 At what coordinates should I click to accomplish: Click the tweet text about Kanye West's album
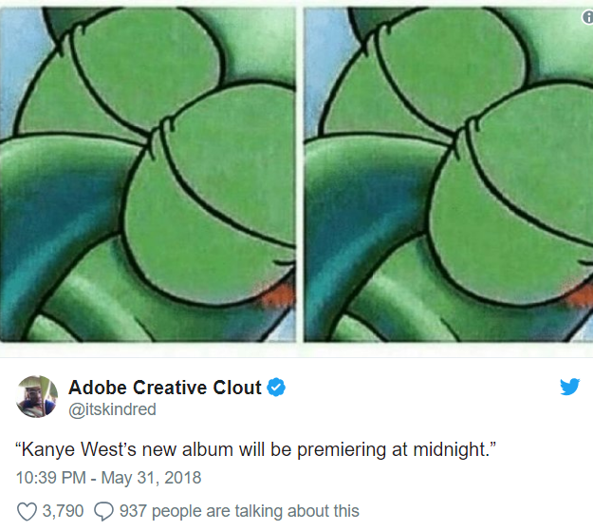(255, 450)
